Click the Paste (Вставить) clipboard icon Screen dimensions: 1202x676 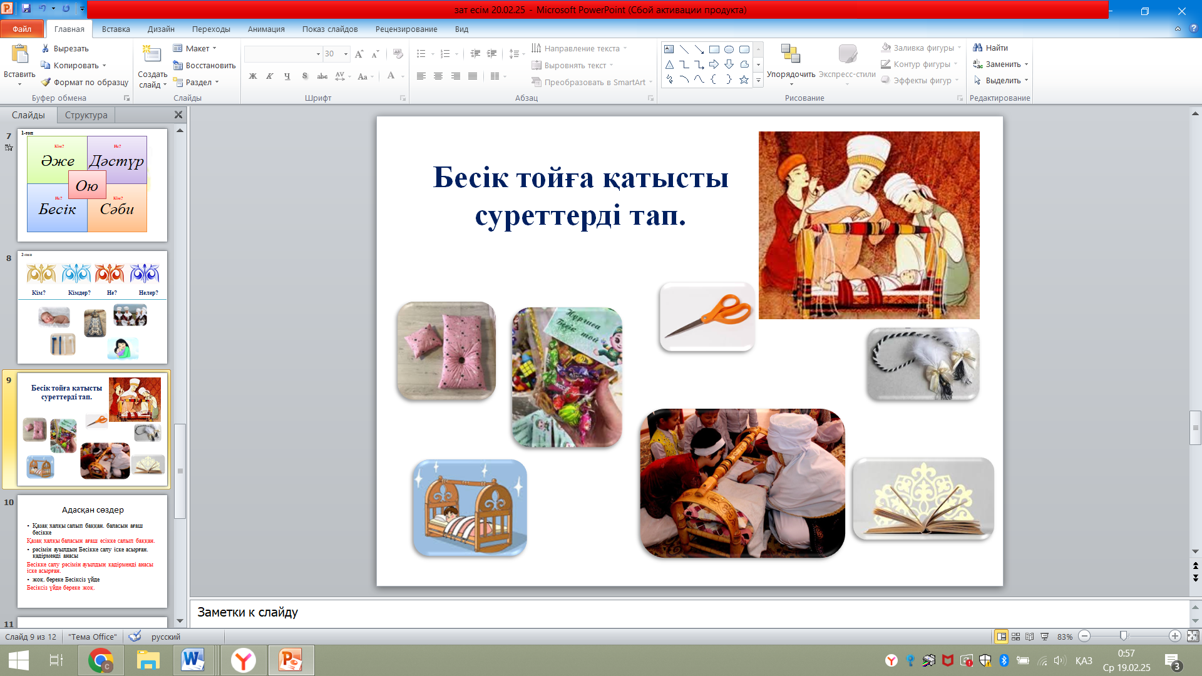click(19, 54)
